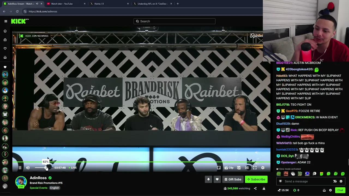Enter fullscreen video mode
Screen dimensions: 349x196
click(255, 168)
